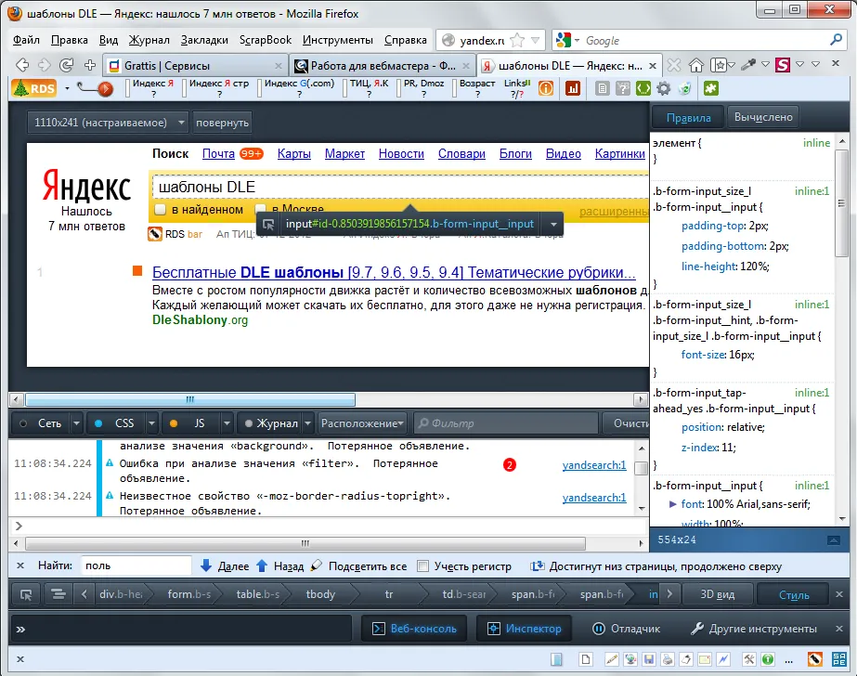Click the orange info icon in RDS bar
The width and height of the screenshot is (857, 676).
545,88
